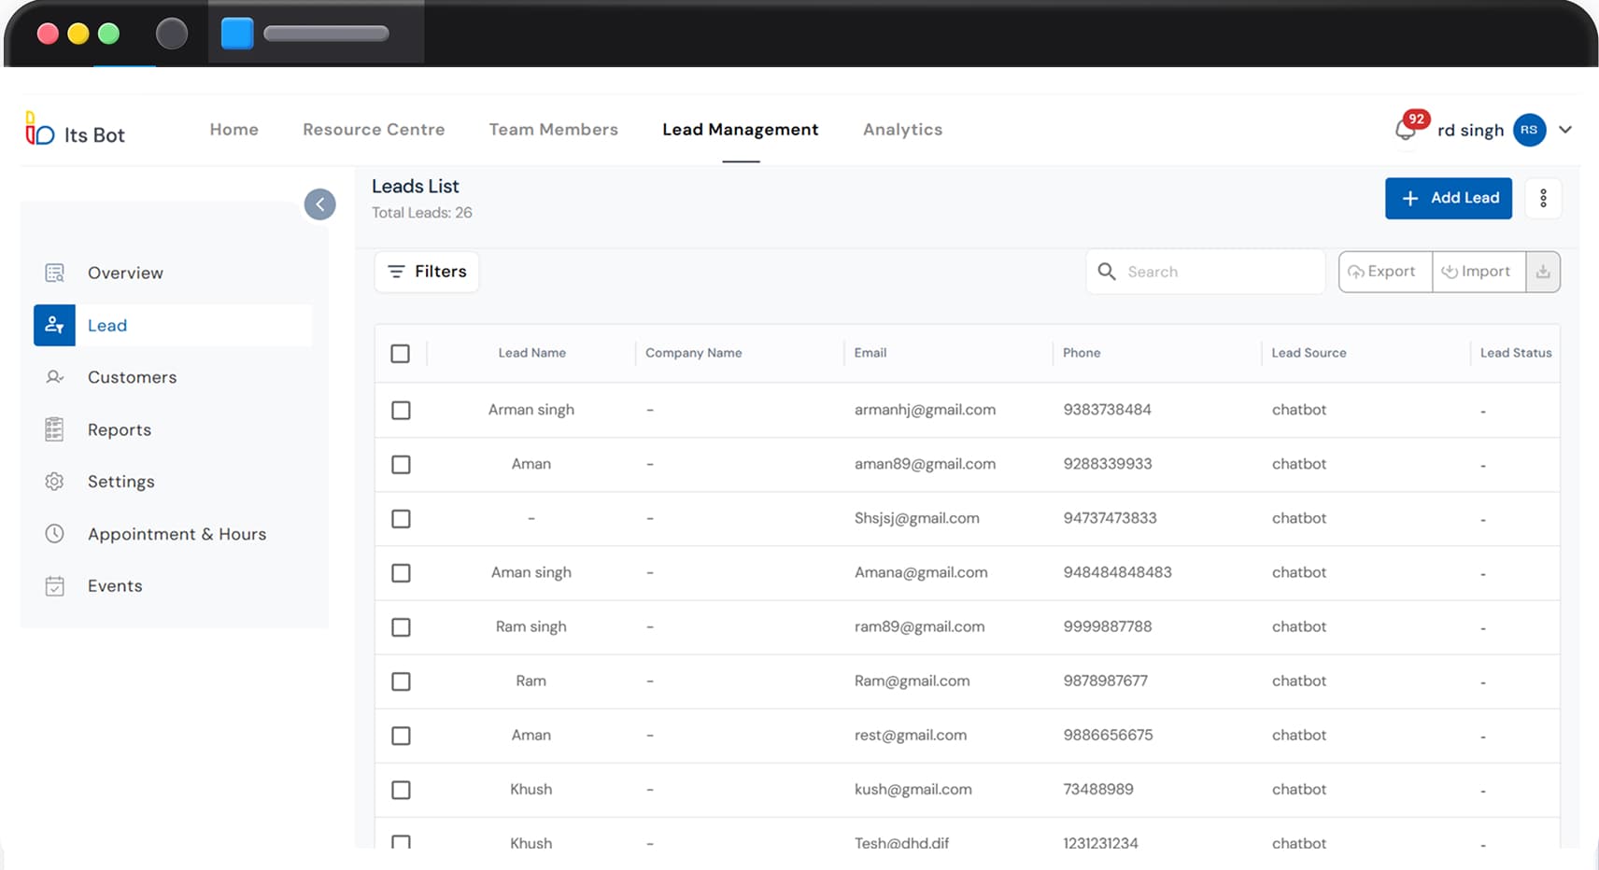
Task: Open Appointment & Hours in sidebar
Action: pos(177,534)
